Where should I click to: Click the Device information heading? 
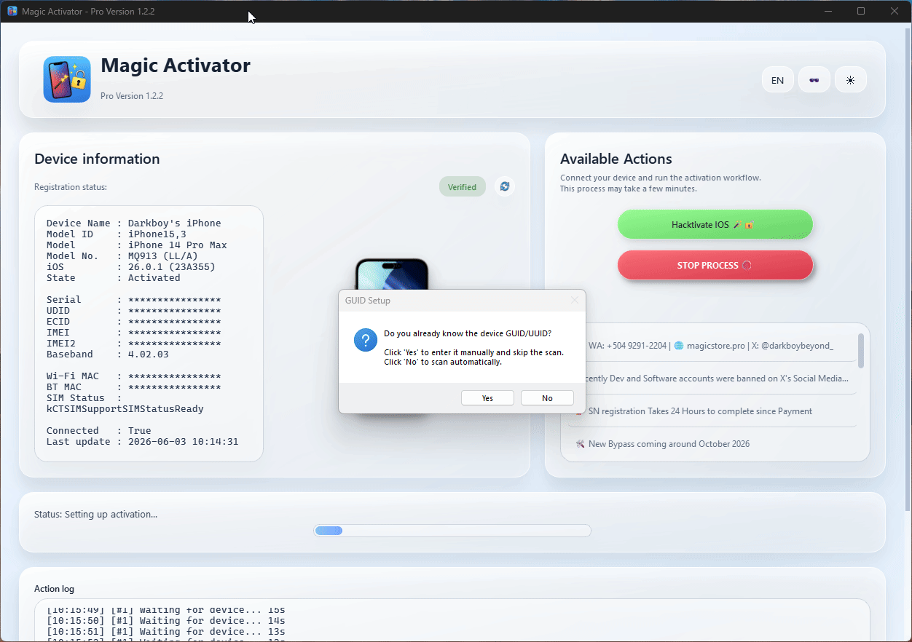point(97,159)
